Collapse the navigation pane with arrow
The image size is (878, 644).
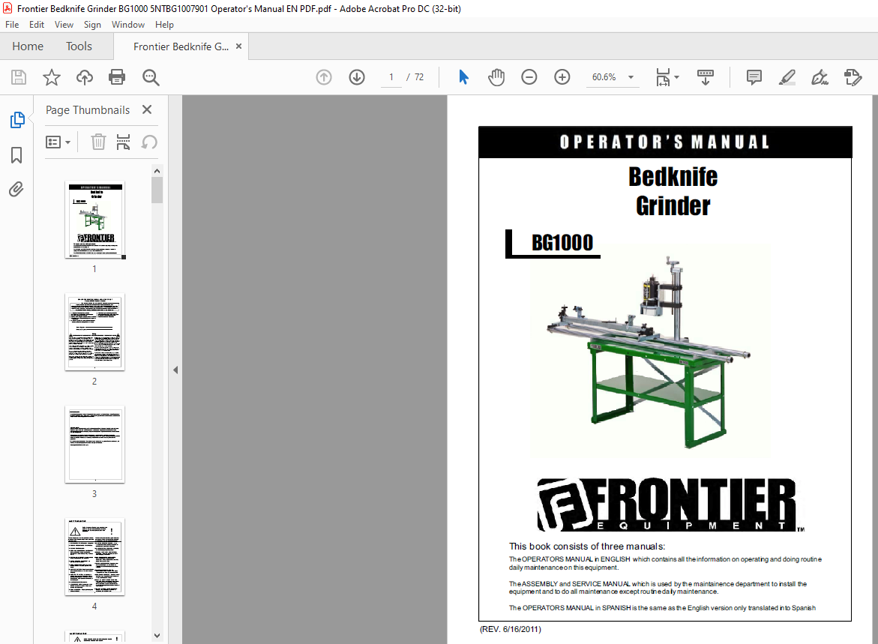point(175,370)
